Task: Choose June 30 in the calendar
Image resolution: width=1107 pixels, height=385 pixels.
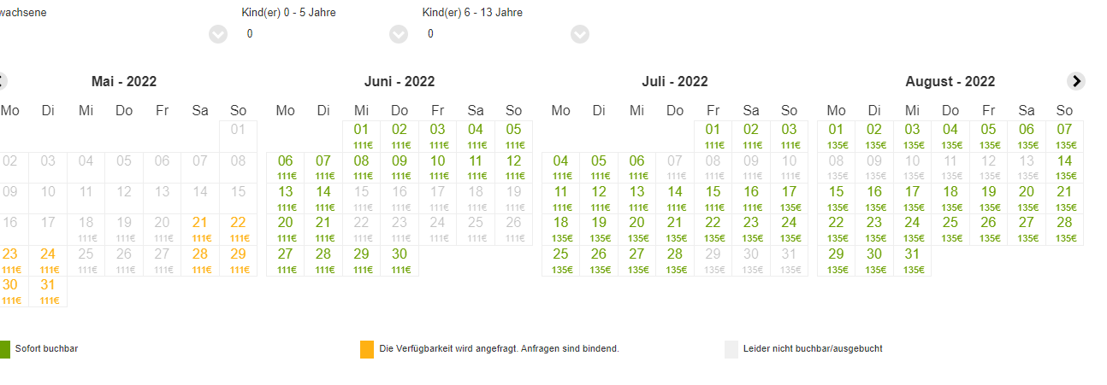Action: pyautogui.click(x=400, y=260)
